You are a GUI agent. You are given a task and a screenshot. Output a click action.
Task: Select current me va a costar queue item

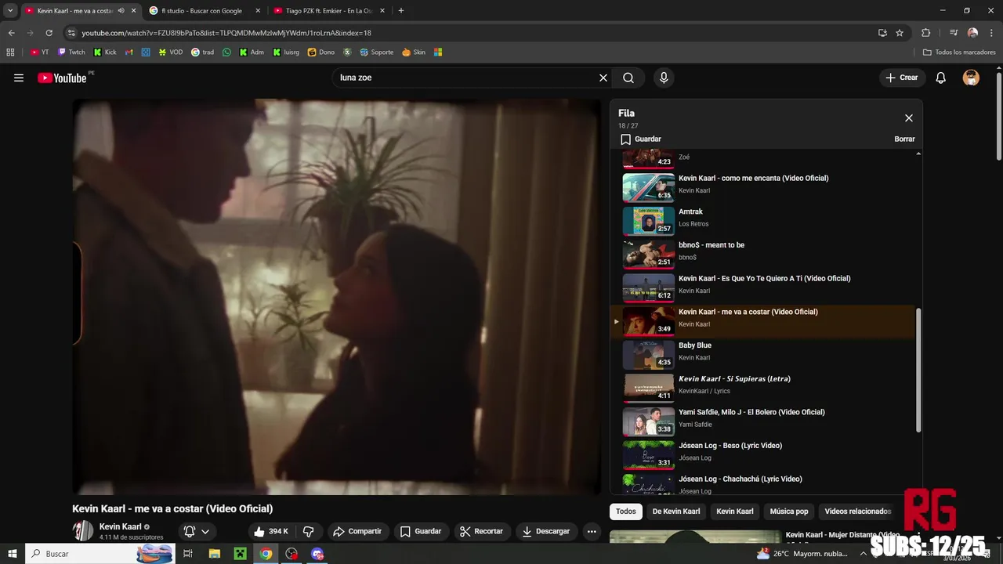(x=762, y=321)
